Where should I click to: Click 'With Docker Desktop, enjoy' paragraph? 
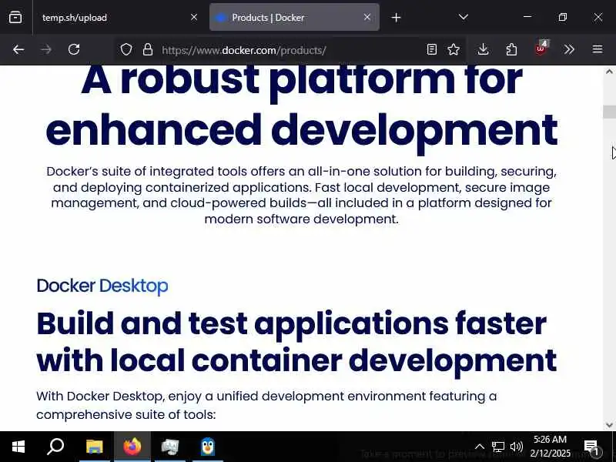coord(266,405)
